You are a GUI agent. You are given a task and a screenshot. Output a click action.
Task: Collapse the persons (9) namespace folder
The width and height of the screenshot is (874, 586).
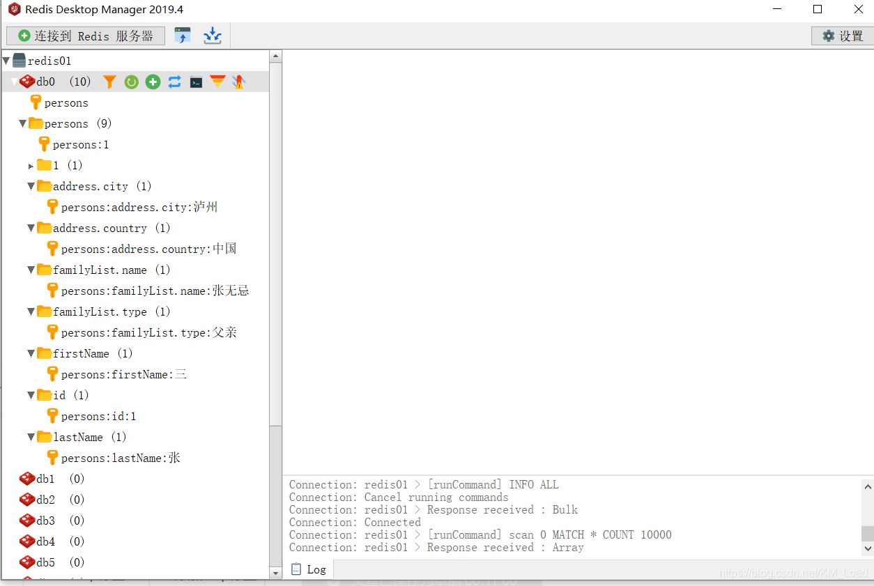[x=23, y=123]
